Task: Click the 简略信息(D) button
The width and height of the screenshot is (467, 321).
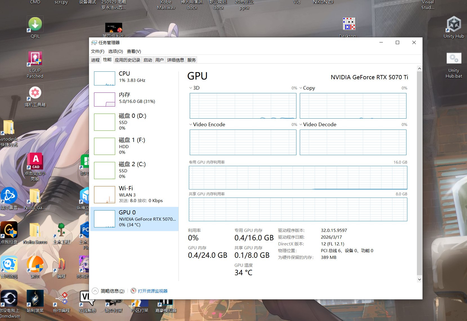Action: coord(113,291)
